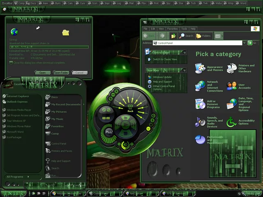263x197 pixels.
Task: Open the Help menu
Action: click(x=193, y=29)
